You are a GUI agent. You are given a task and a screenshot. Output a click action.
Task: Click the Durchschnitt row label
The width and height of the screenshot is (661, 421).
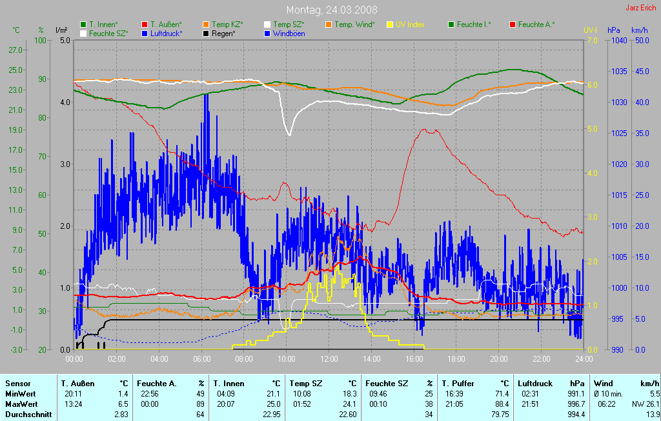click(28, 415)
